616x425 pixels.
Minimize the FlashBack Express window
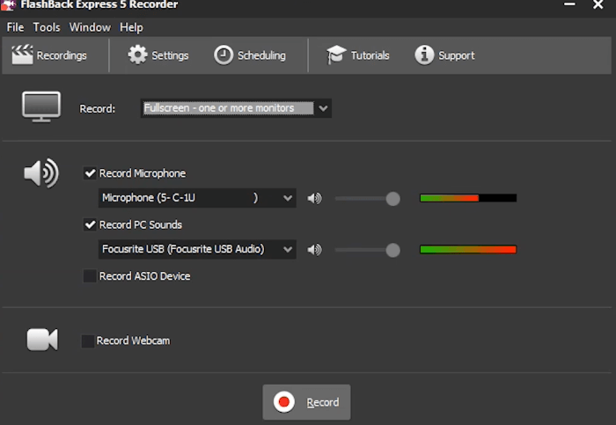point(569,4)
